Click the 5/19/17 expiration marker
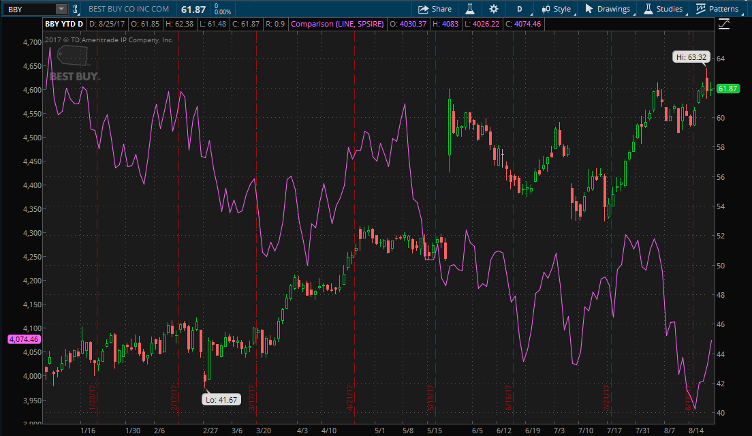The image size is (752, 436). point(430,398)
